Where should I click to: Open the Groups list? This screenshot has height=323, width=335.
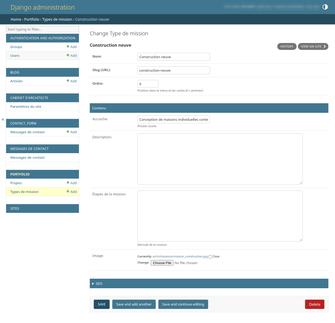16,47
